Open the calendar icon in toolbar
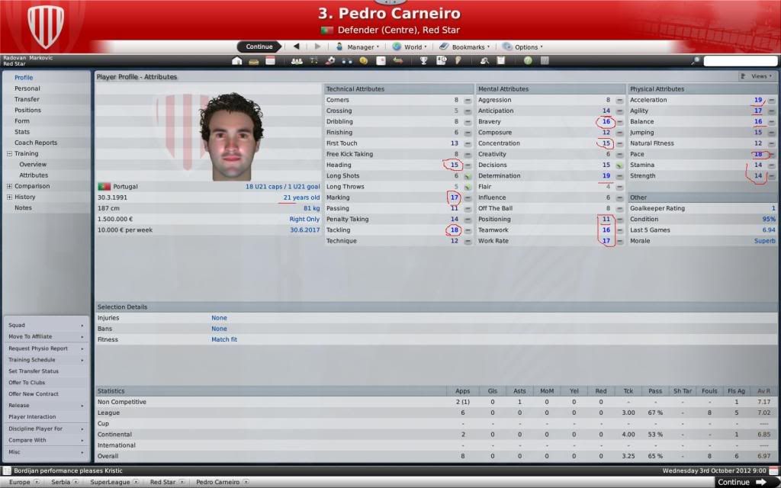781x488 pixels. [271, 61]
